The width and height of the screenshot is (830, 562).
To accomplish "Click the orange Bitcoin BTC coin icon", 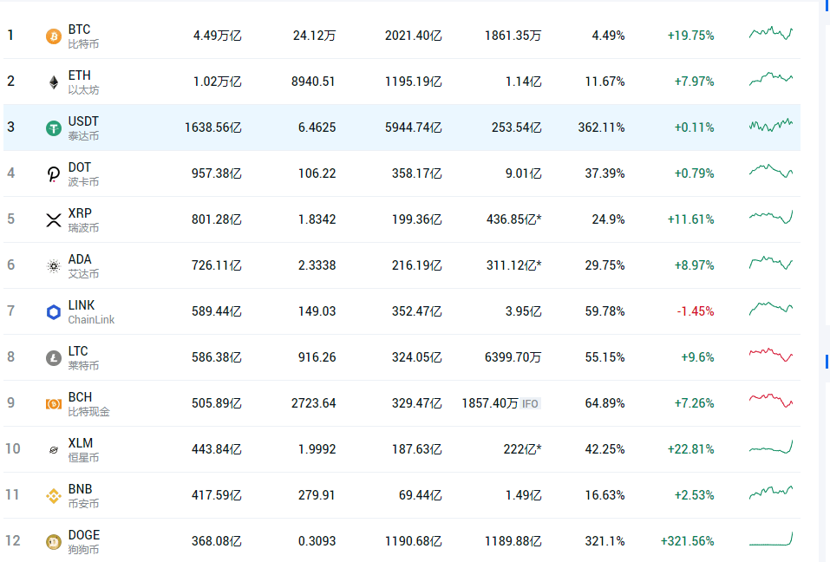I will point(54,36).
